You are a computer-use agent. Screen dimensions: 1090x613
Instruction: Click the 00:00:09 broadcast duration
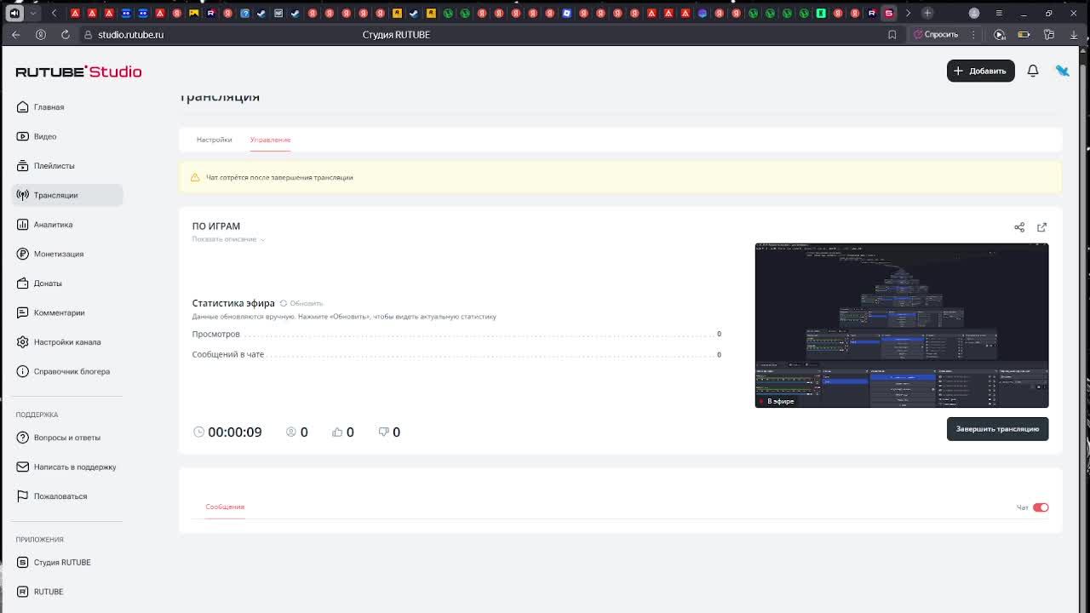click(x=235, y=432)
